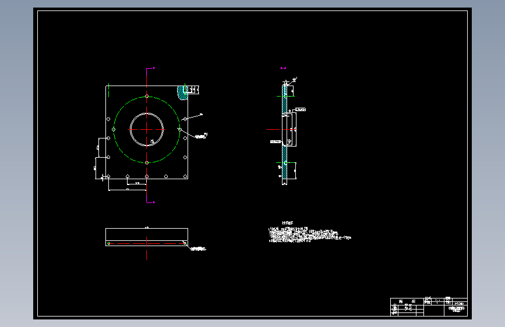Click the top hole on the green bolt circle
This screenshot has width=505, height=327.
coord(147,96)
